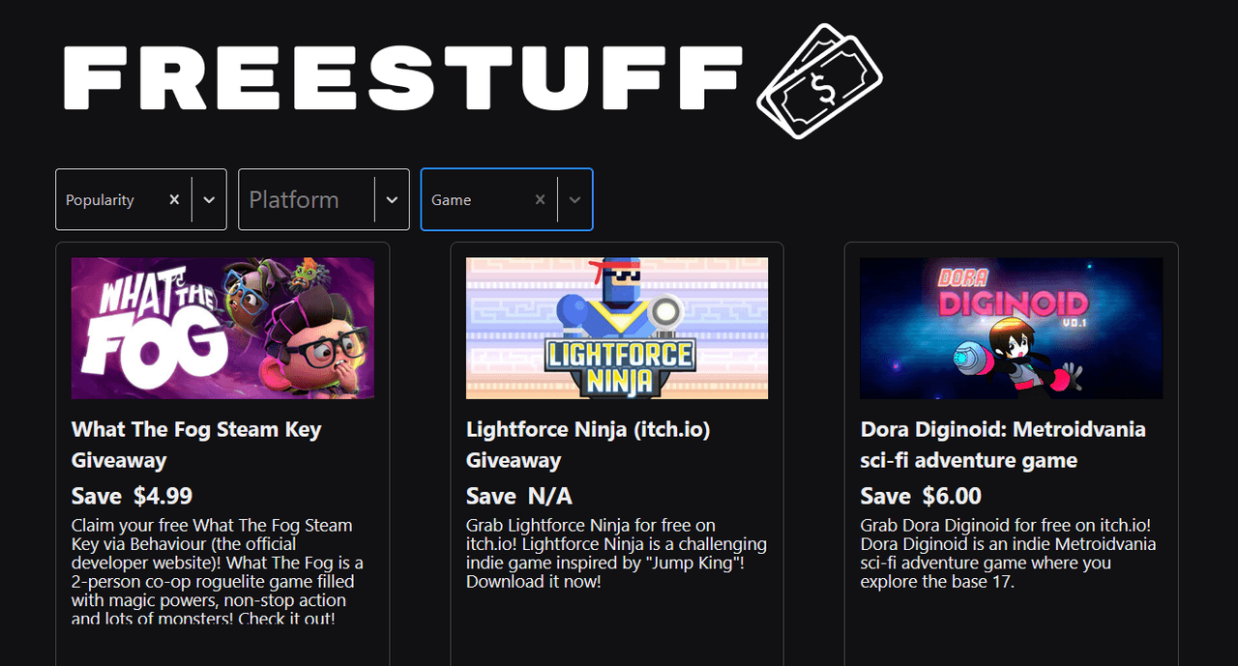1238x666 pixels.
Task: Expand the Game filter dropdown chevron
Action: click(x=575, y=199)
